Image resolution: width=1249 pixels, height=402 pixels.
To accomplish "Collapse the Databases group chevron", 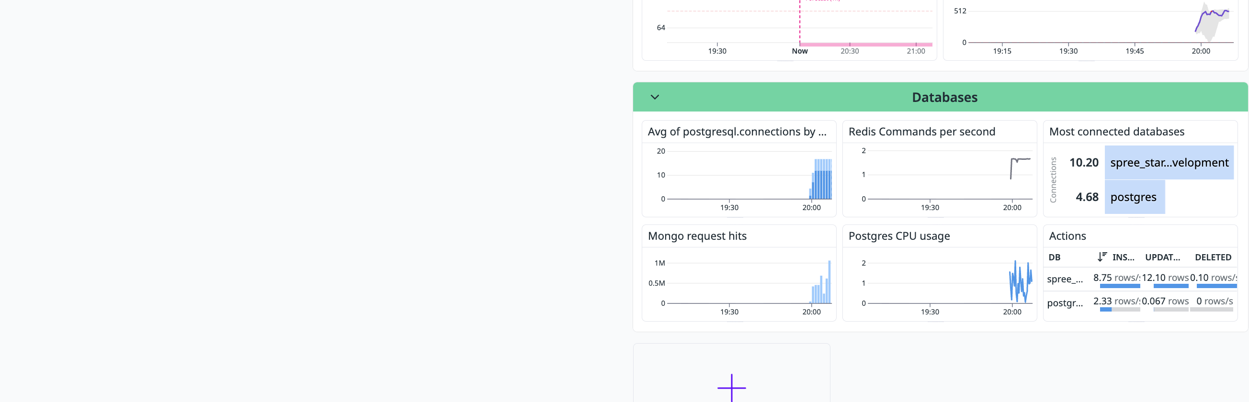I will coord(655,97).
